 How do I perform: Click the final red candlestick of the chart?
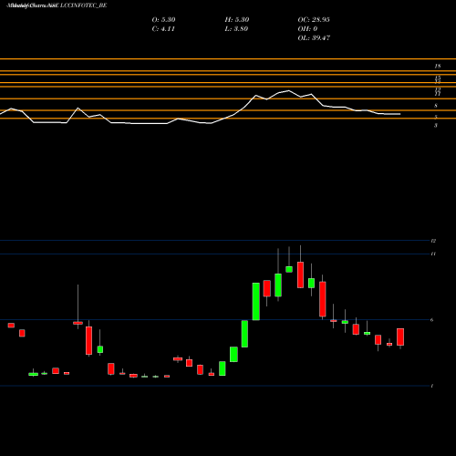[400, 337]
